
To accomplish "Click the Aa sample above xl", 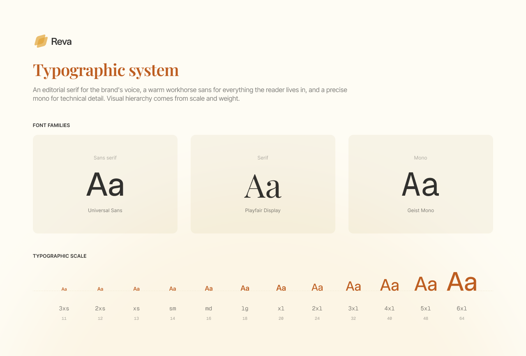I will pos(281,288).
